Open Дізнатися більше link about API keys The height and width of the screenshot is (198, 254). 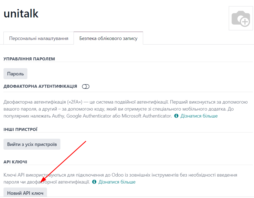tap(117, 182)
